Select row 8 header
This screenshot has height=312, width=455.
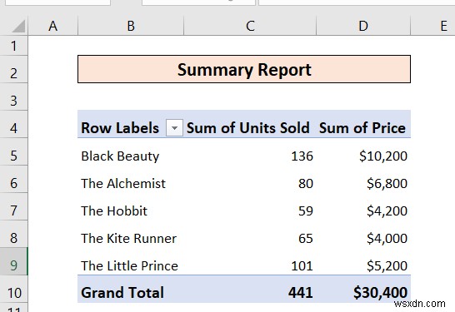(13, 234)
